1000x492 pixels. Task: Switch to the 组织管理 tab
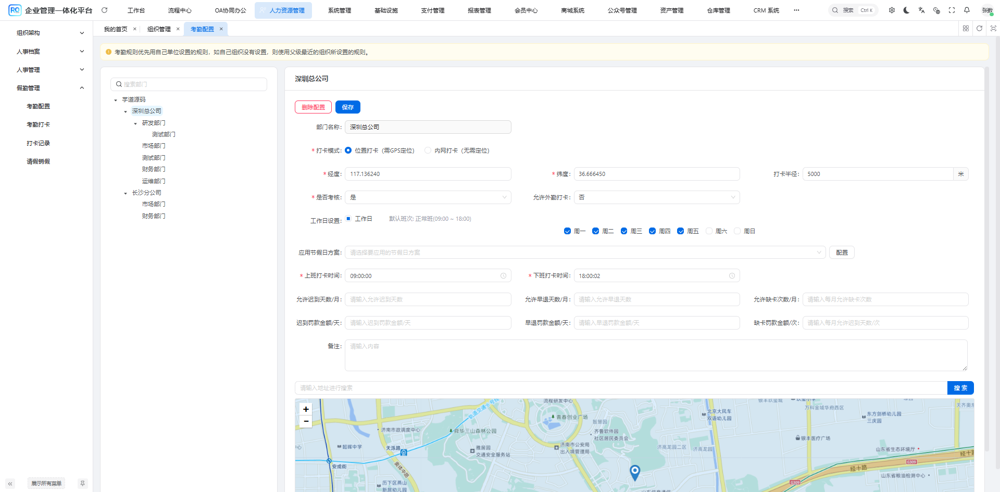point(159,29)
